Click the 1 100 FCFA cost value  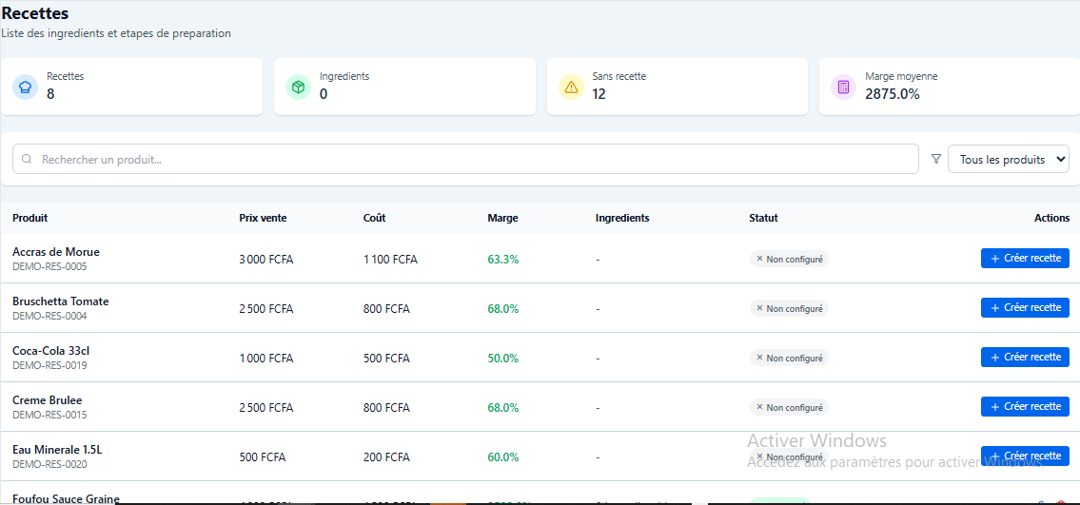(x=390, y=260)
